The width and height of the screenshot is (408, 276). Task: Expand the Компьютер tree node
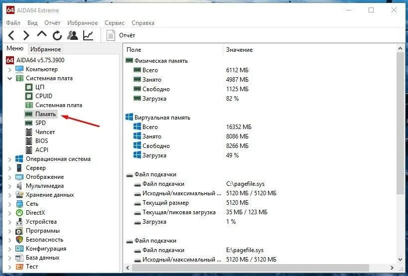tap(9, 69)
